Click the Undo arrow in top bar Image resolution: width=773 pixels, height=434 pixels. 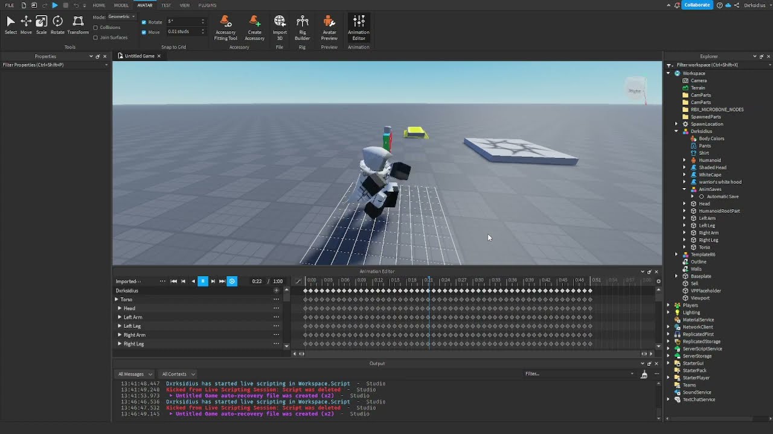click(x=77, y=5)
